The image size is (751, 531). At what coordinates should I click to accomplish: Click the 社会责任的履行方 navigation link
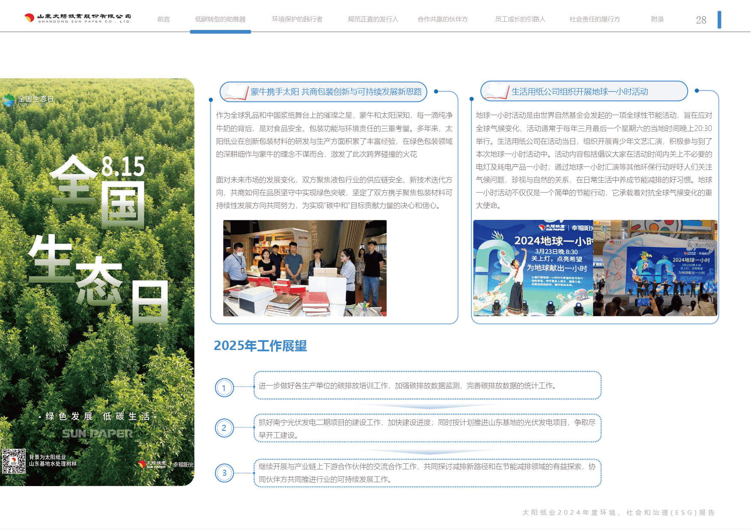(x=594, y=19)
